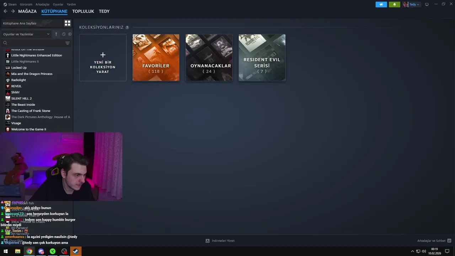The height and width of the screenshot is (256, 455).
Task: Open File Explorer from taskbar
Action: pos(17,251)
